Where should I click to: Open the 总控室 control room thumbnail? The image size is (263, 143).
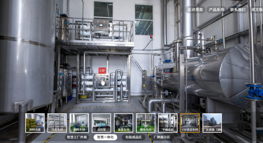coord(101,123)
